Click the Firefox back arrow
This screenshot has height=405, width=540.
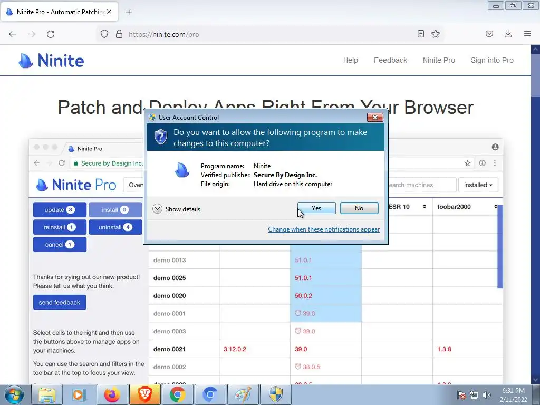click(13, 34)
